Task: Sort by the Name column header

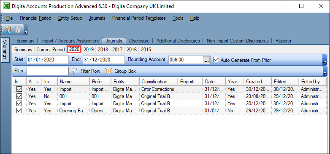Action: pyautogui.click(x=73, y=82)
